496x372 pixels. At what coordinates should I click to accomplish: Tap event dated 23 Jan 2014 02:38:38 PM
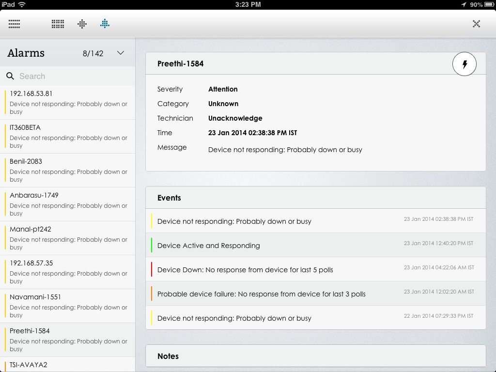point(316,221)
